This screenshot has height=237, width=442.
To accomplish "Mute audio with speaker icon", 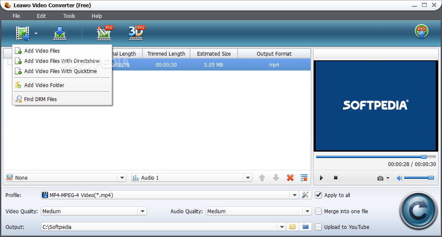I will (399, 178).
